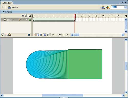Toggle Edit Multiple Frames
This screenshot has height=98, width=128.
[45, 35]
